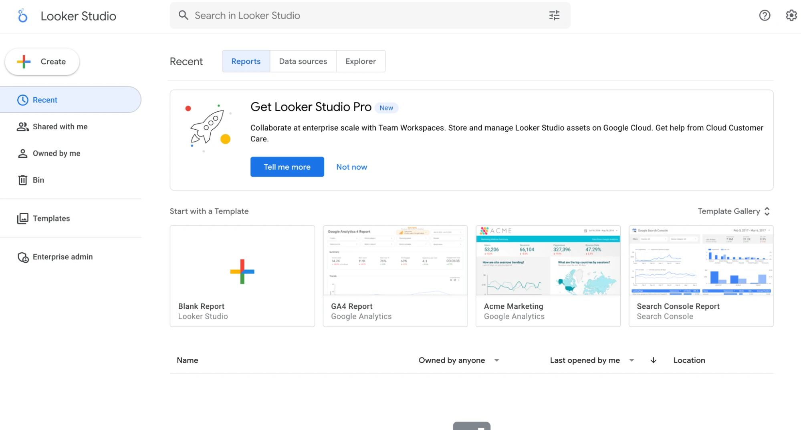
Task: Click the Enterprise admin shield icon
Action: pos(23,257)
